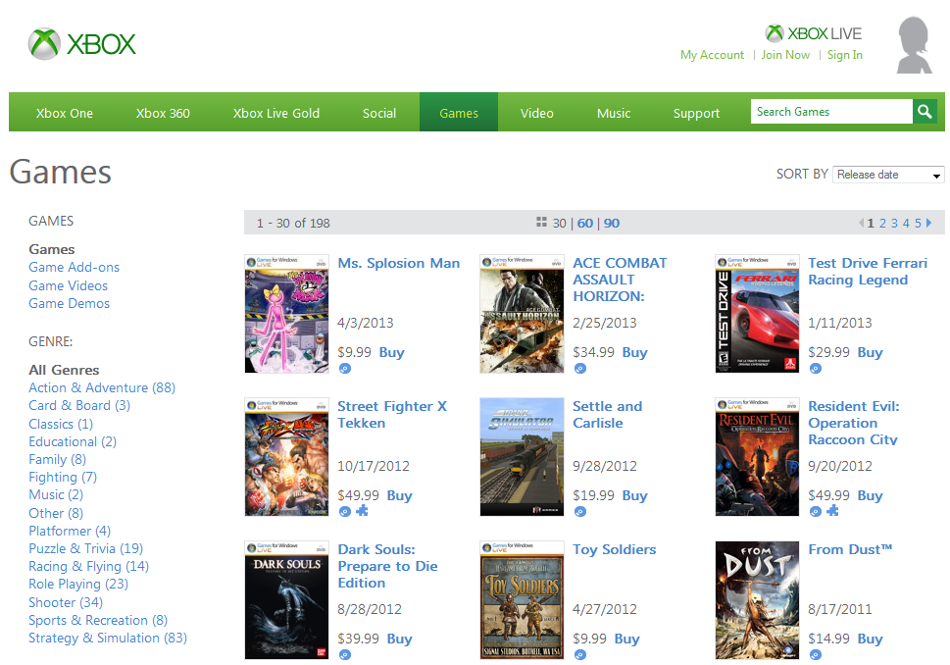The height and width of the screenshot is (665, 950).
Task: Open the Video nav item
Action: 537,114
